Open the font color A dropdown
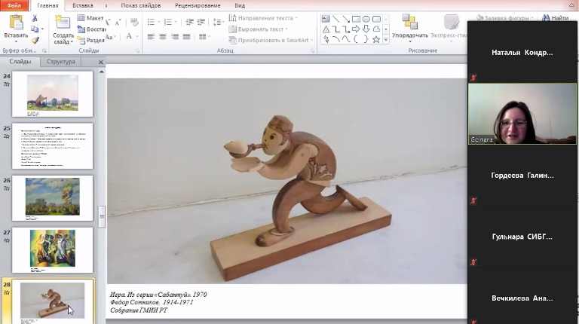 (x=137, y=36)
